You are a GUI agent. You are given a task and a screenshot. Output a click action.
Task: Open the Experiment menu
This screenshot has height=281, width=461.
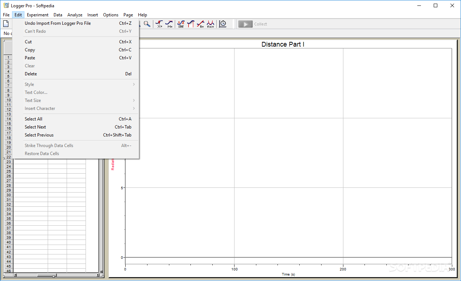click(38, 15)
